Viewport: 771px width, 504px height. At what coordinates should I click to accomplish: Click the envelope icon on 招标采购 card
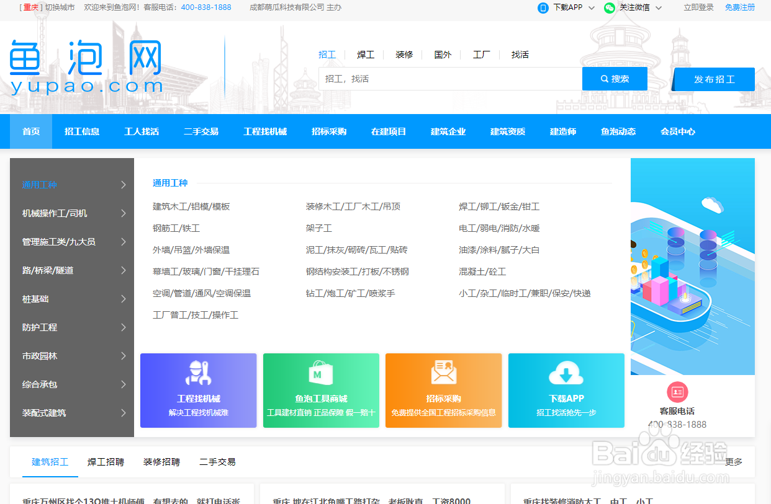443,373
